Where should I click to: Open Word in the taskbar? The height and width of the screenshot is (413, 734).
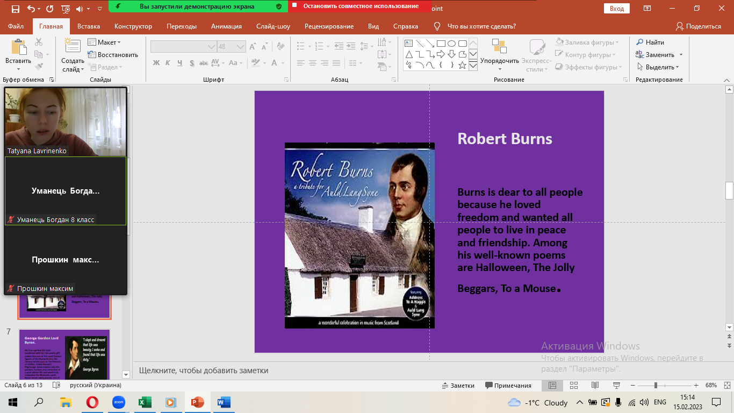[x=224, y=402]
